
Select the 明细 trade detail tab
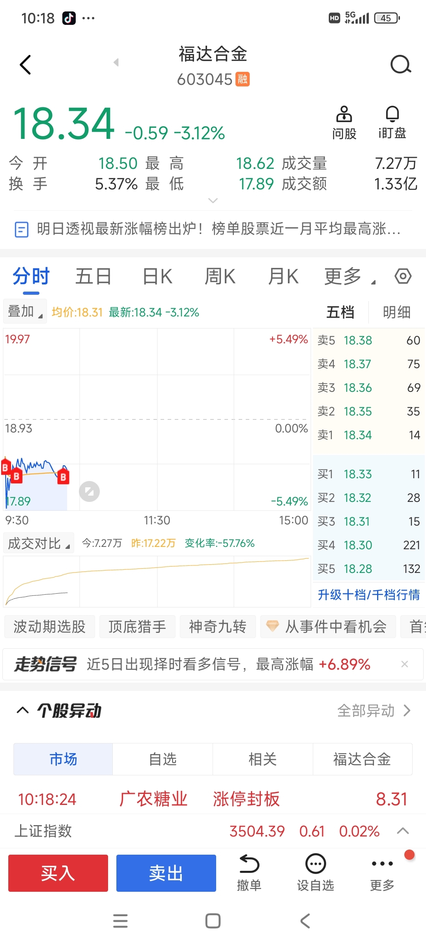[x=397, y=312]
